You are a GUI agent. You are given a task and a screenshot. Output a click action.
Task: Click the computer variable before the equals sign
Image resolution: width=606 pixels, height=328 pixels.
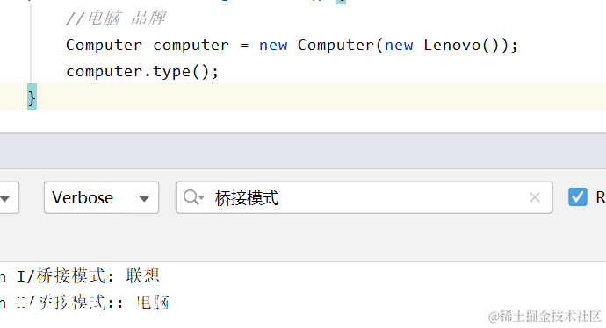(x=191, y=46)
